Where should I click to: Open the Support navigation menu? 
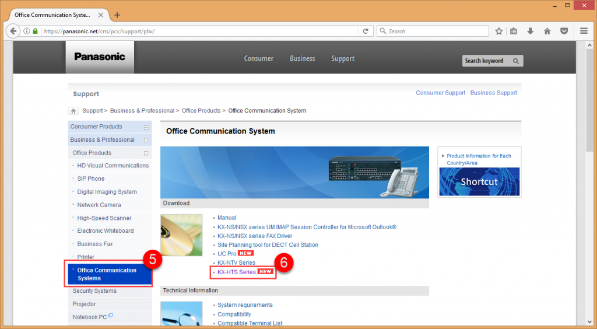343,59
